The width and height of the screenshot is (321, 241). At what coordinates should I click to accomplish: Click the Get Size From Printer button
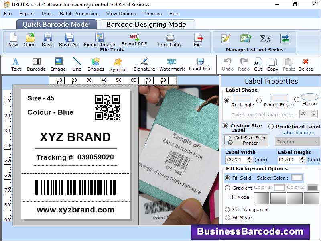(x=246, y=140)
